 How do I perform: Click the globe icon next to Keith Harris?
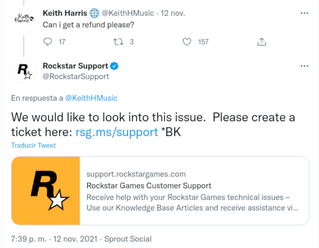pos(94,13)
